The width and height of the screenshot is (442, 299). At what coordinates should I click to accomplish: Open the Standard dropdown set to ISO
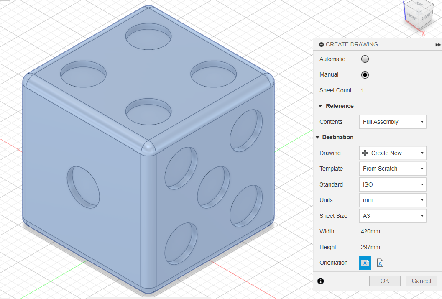tap(392, 184)
